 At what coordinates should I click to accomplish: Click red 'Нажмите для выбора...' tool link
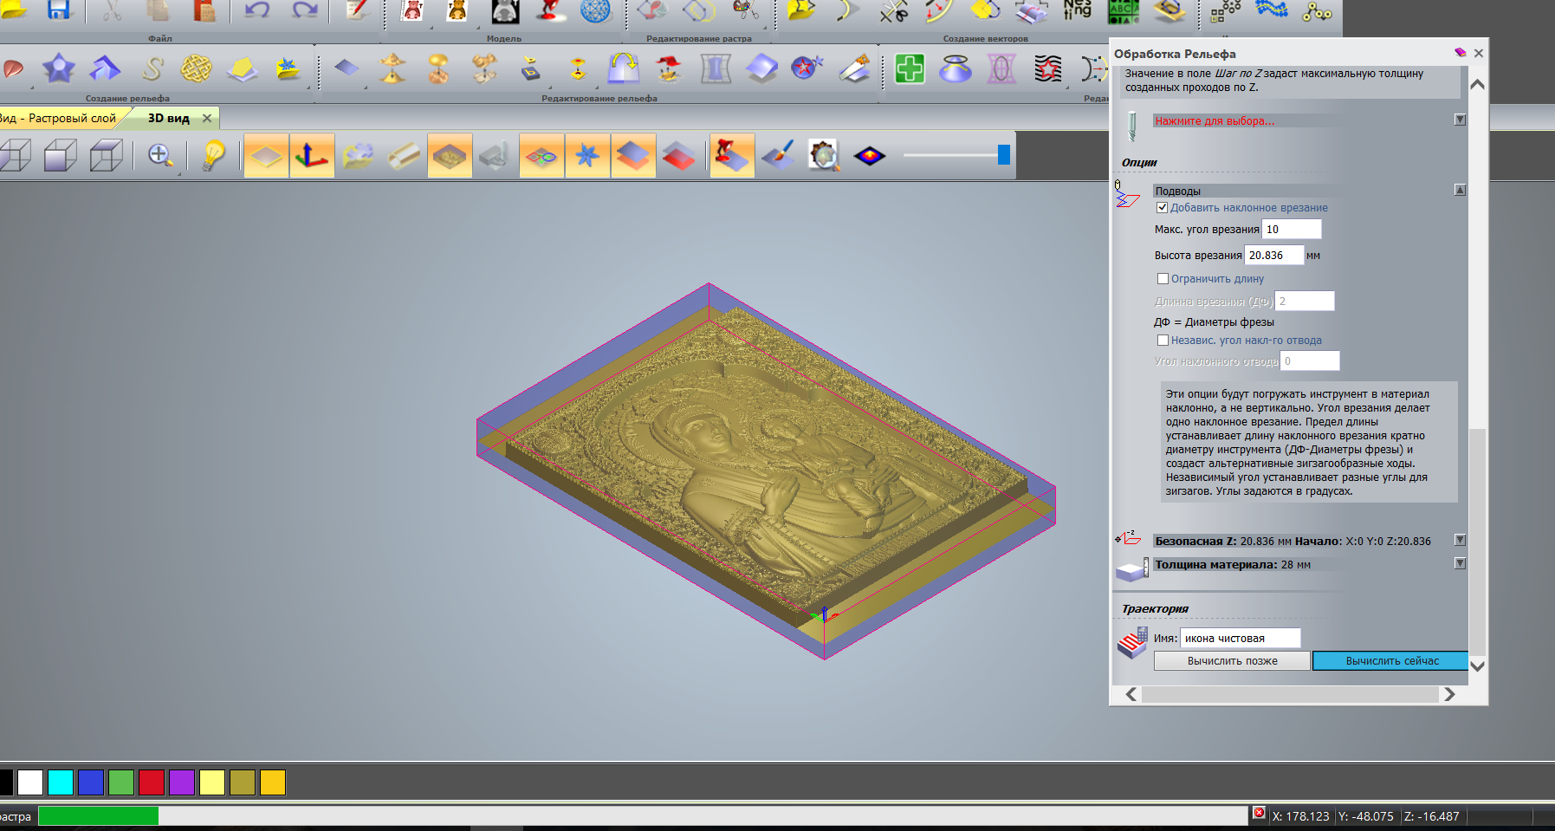click(x=1215, y=121)
